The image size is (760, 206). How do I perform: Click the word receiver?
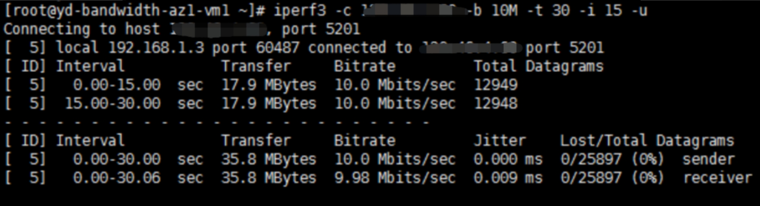pyautogui.click(x=718, y=178)
